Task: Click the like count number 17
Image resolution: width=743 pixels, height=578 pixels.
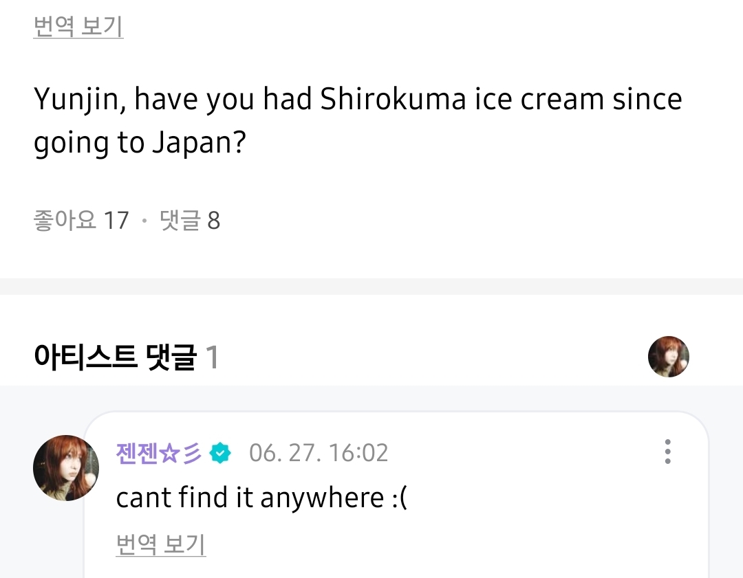Action: coord(116,221)
